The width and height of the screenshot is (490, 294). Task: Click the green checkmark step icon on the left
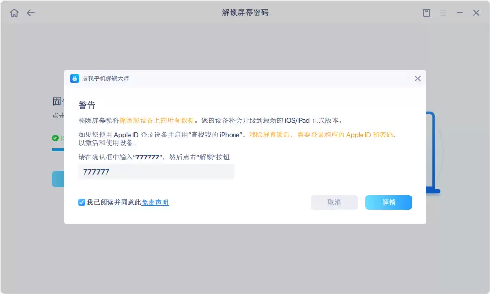coord(54,138)
